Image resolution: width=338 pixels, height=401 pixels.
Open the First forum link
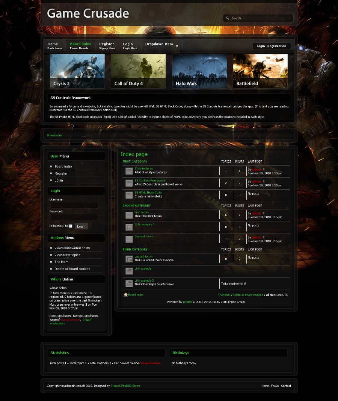pyautogui.click(x=142, y=212)
